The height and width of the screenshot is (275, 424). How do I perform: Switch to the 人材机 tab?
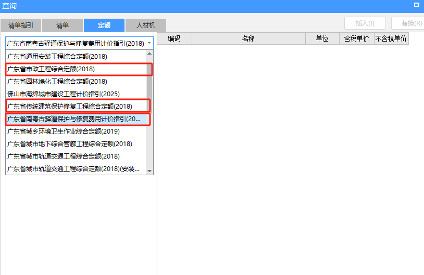pos(146,25)
